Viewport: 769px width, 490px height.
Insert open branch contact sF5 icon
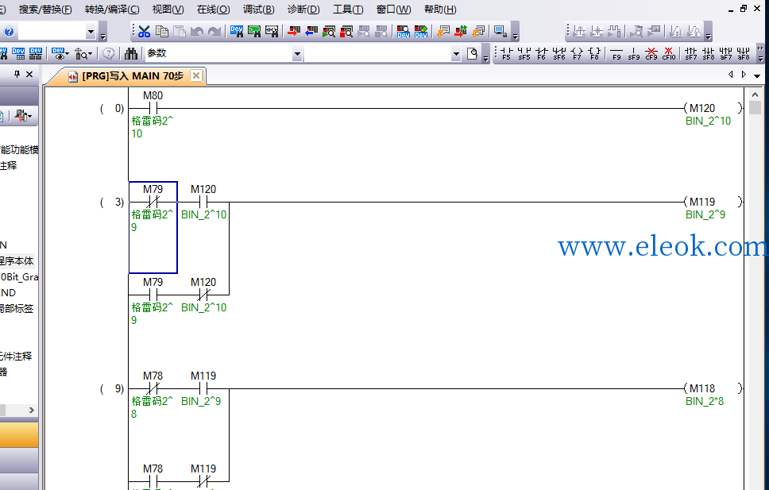point(524,53)
